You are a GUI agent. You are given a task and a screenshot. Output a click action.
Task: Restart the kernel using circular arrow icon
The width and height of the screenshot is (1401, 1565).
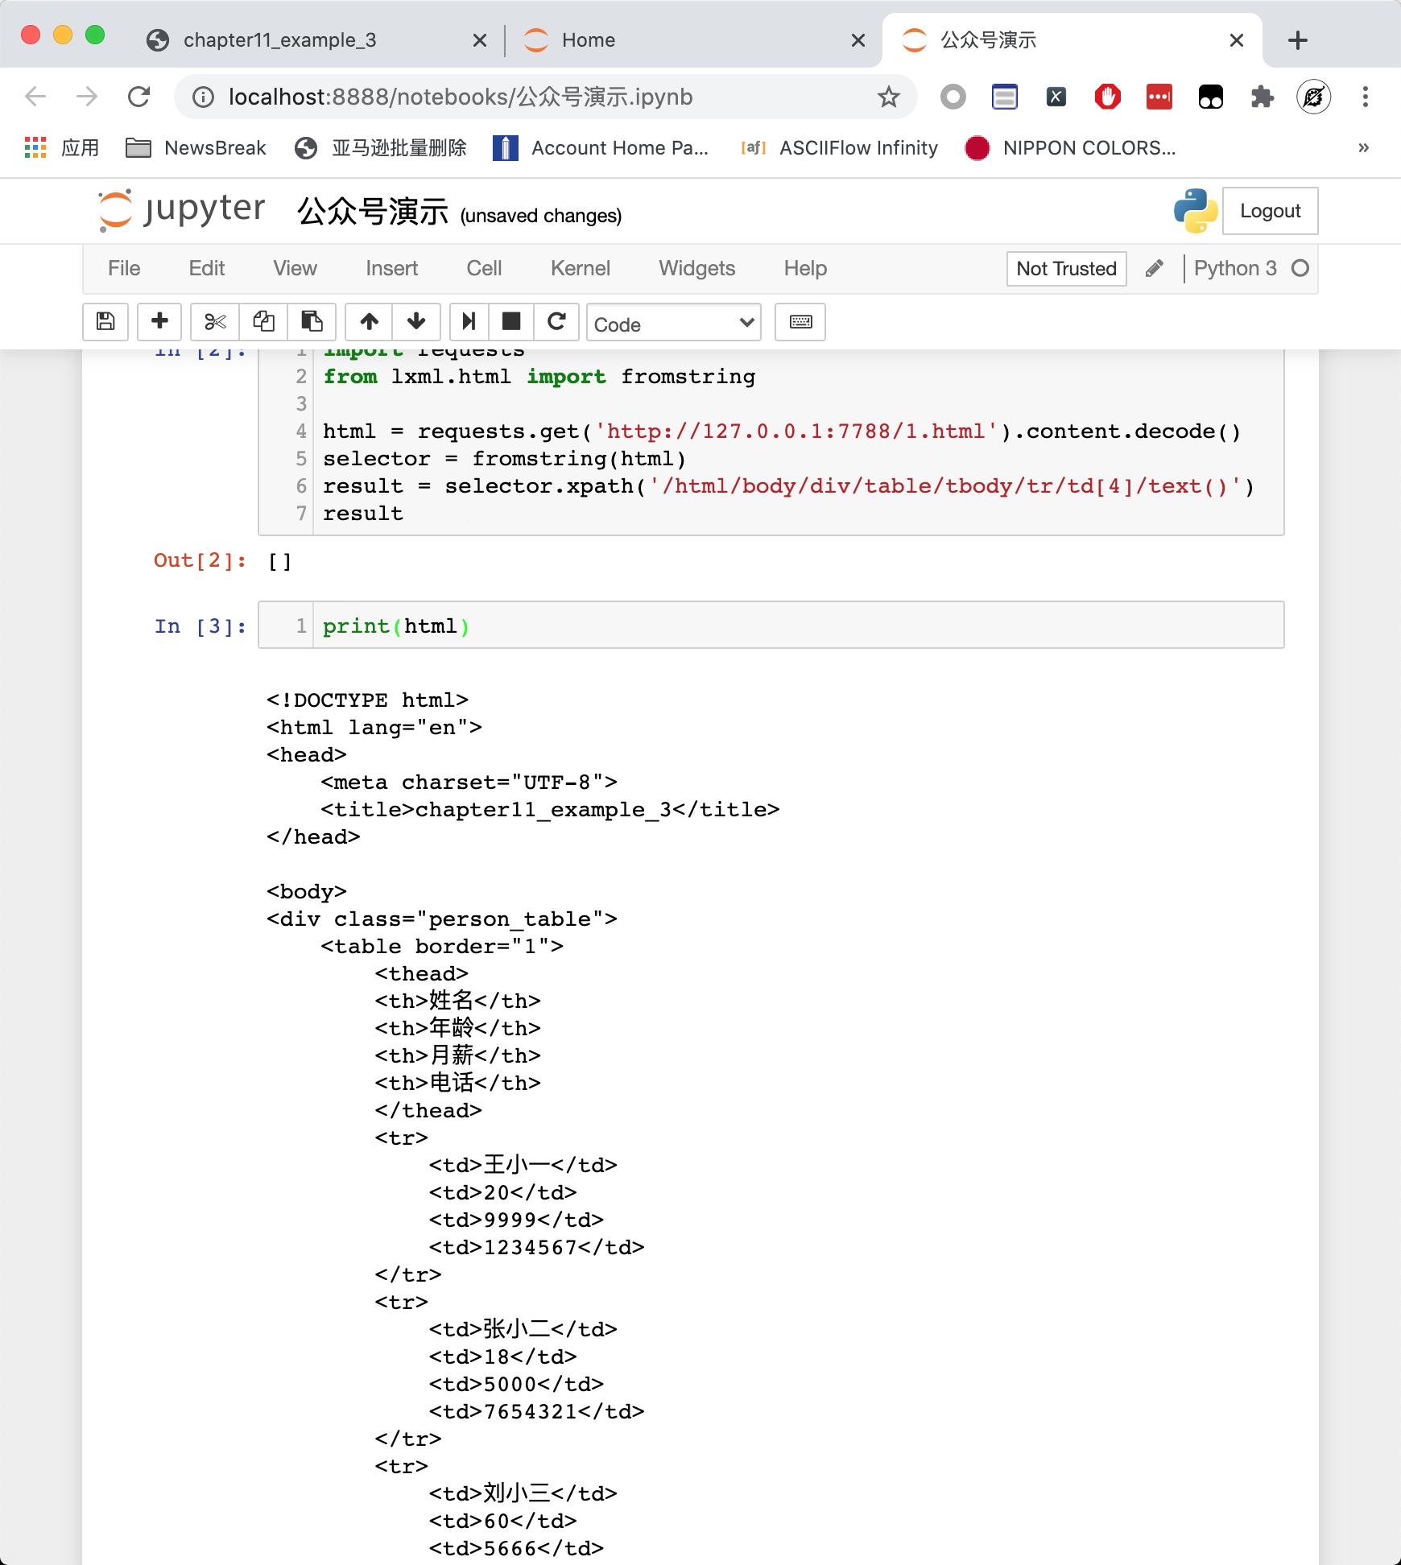click(x=557, y=322)
